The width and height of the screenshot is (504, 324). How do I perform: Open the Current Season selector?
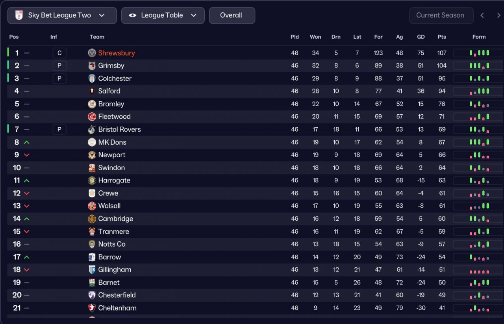click(x=441, y=15)
